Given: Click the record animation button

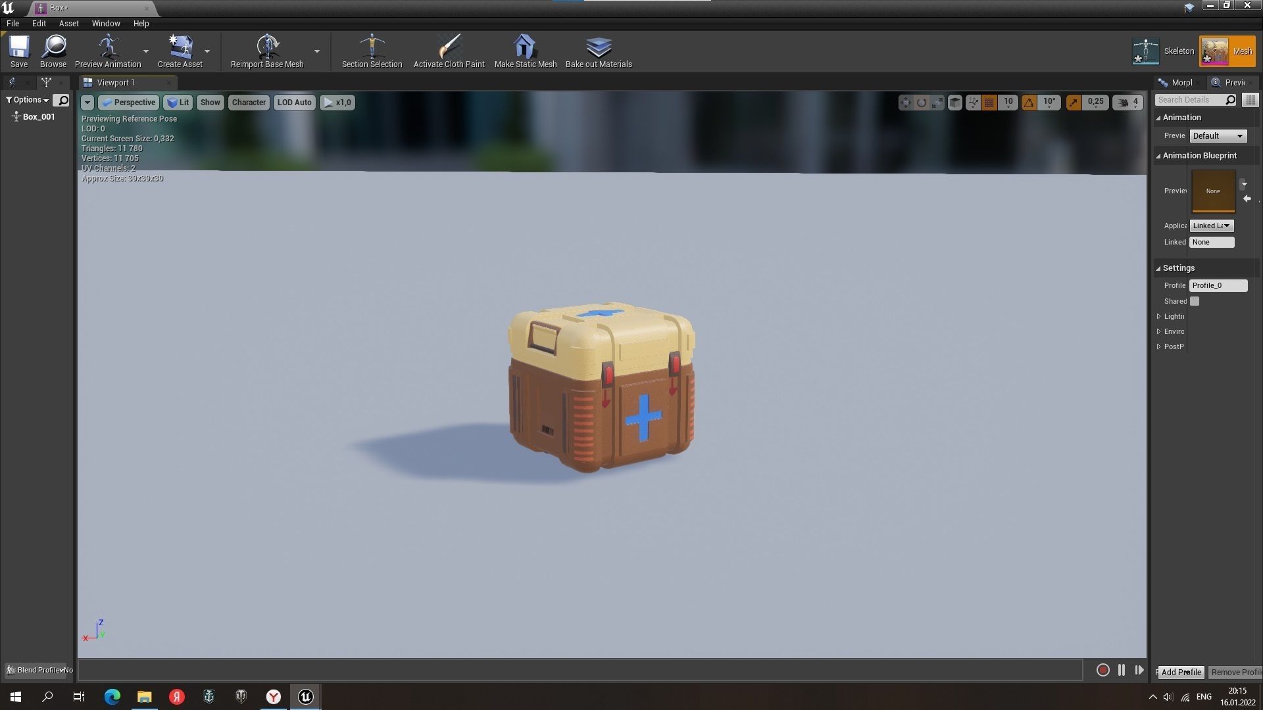Looking at the screenshot, I should tap(1103, 670).
